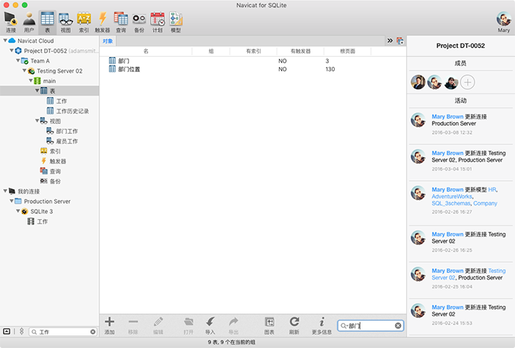Collapse the 表 tables node
This screenshot has width=515, height=348.
pyautogui.click(x=37, y=90)
